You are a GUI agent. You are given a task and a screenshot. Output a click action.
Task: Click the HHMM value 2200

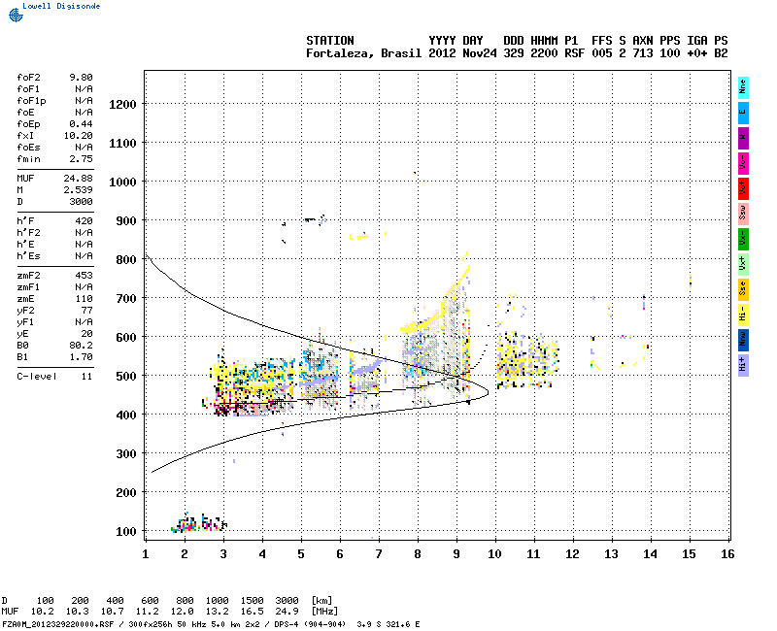pos(544,53)
